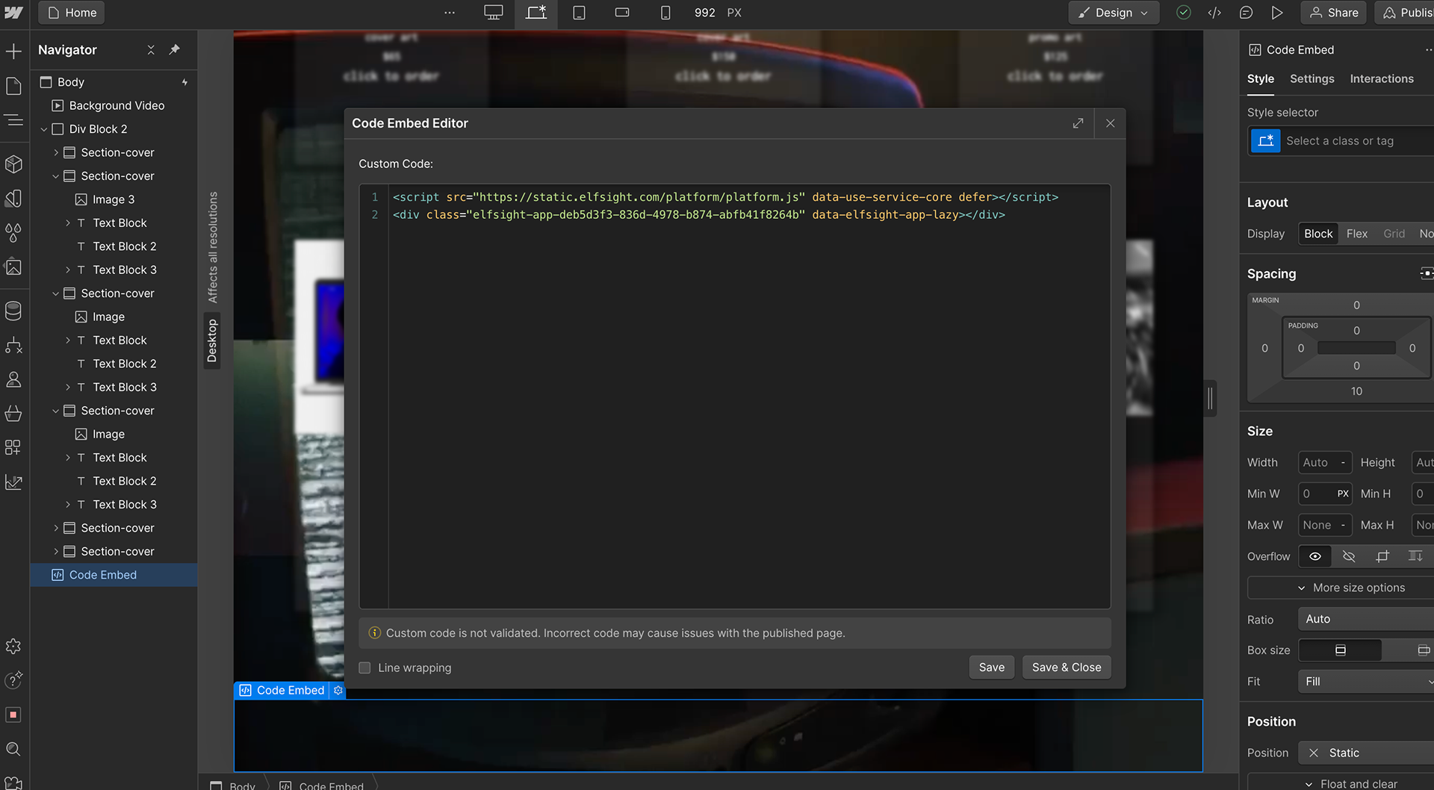This screenshot has height=790, width=1434.
Task: Click the Style selector class field
Action: pyautogui.click(x=1341, y=141)
